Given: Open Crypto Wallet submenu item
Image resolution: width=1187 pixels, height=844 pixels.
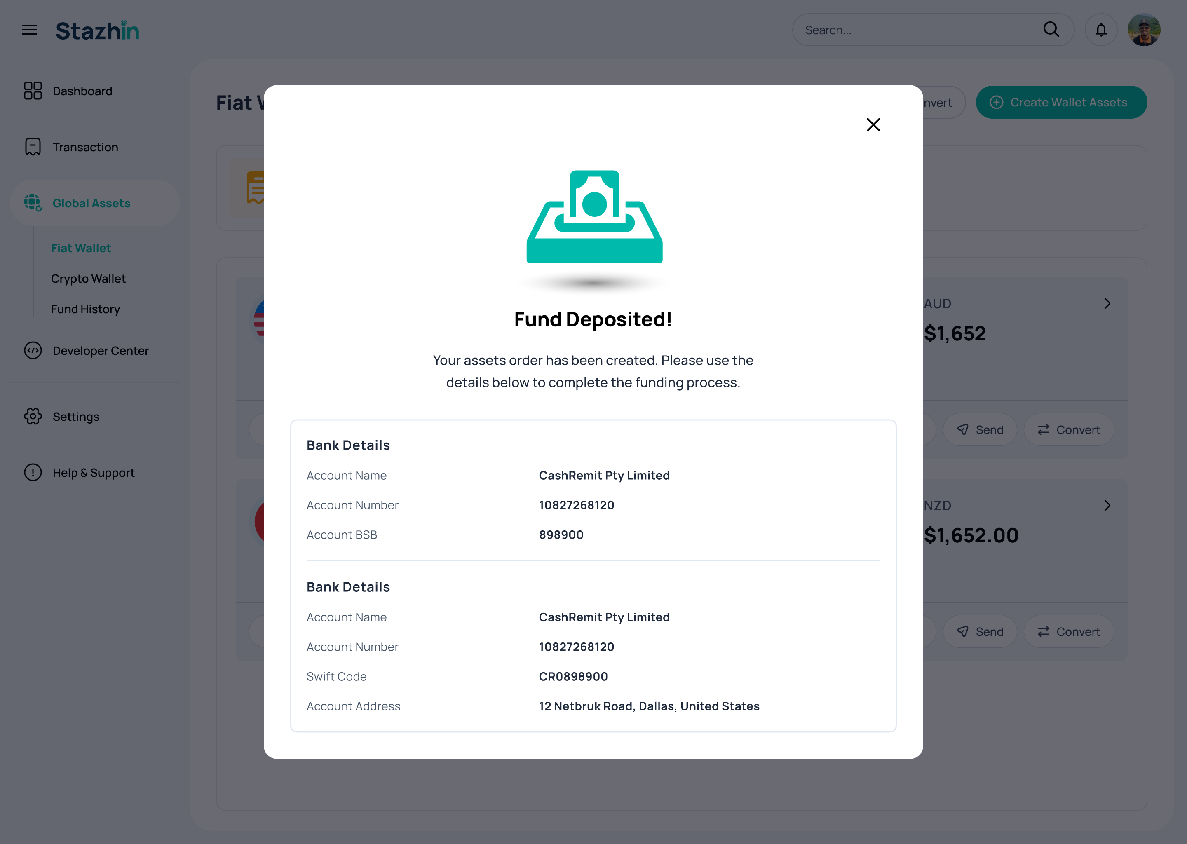Looking at the screenshot, I should click(x=88, y=279).
